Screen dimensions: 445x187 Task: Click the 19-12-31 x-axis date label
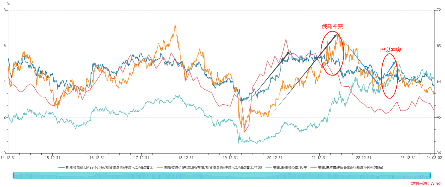coord(230,158)
